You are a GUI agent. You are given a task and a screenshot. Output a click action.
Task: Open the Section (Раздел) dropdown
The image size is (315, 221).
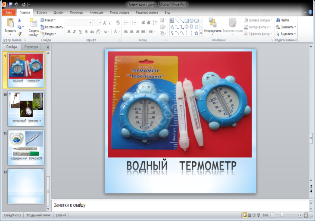[49, 34]
